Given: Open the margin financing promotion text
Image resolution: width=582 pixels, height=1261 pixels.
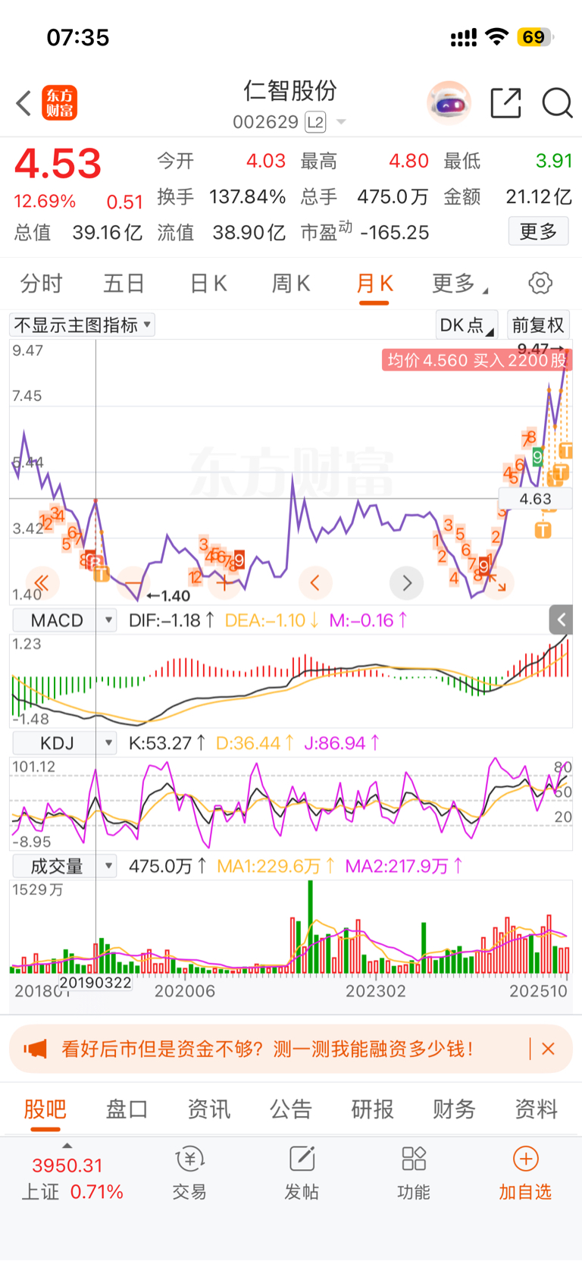Looking at the screenshot, I should coord(268,1049).
